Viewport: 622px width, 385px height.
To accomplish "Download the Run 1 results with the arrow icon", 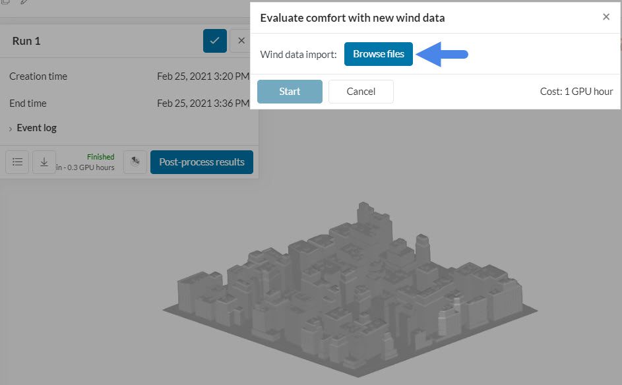I will (x=44, y=162).
